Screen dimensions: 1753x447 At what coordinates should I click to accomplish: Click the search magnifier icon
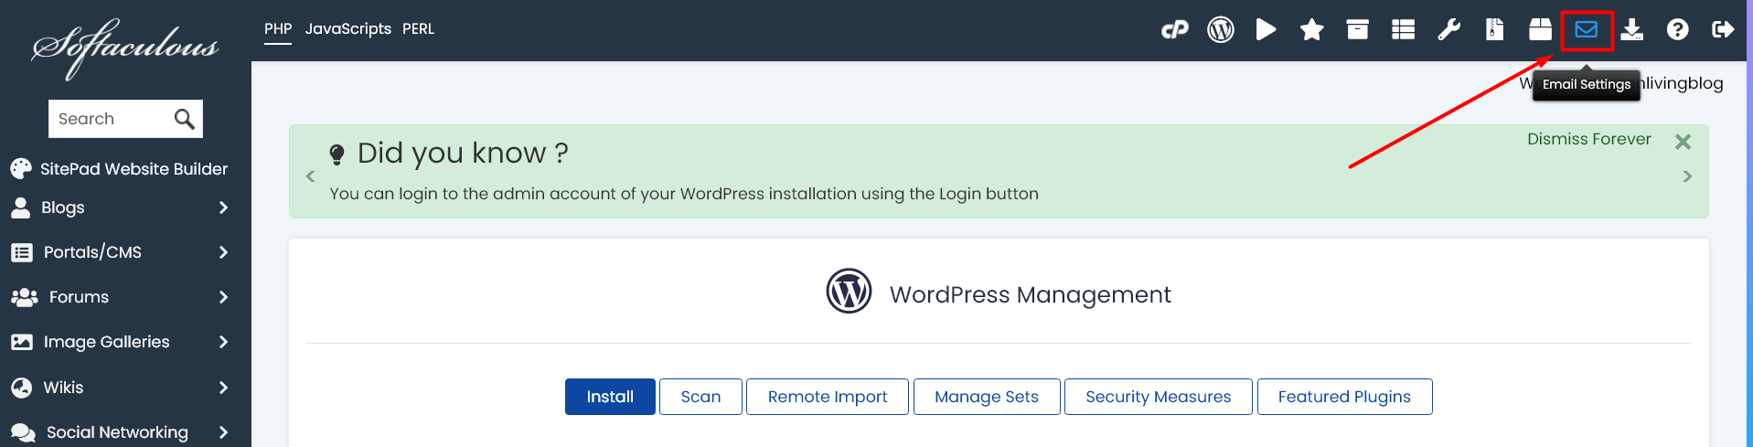[184, 119]
